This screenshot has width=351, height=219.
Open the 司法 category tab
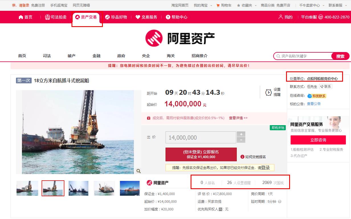tap(47, 56)
